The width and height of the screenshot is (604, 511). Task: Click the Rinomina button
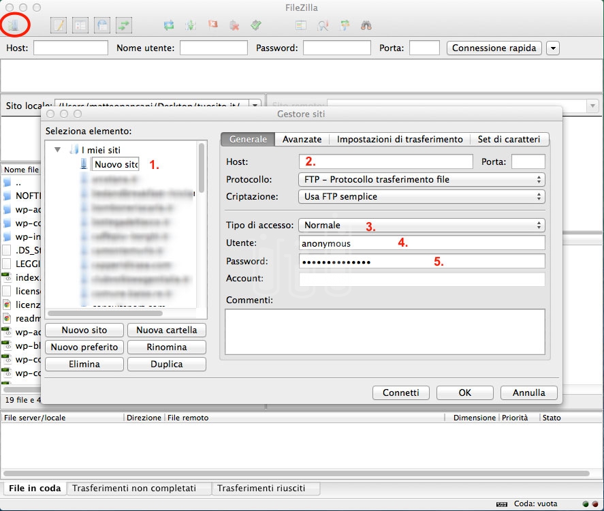coord(167,347)
